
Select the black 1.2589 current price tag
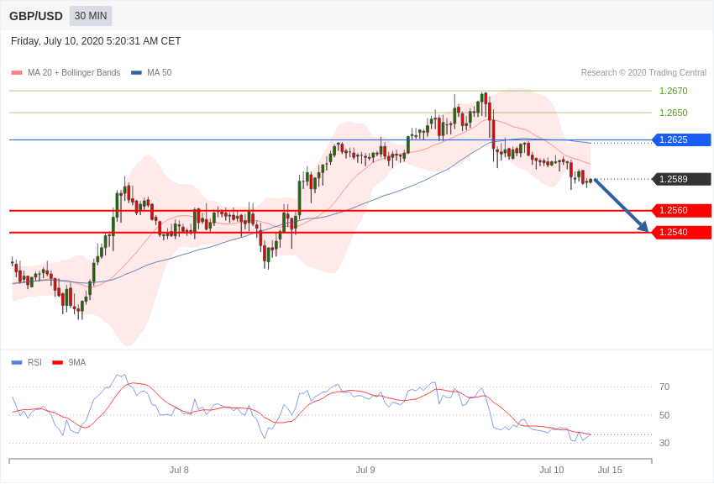point(681,179)
